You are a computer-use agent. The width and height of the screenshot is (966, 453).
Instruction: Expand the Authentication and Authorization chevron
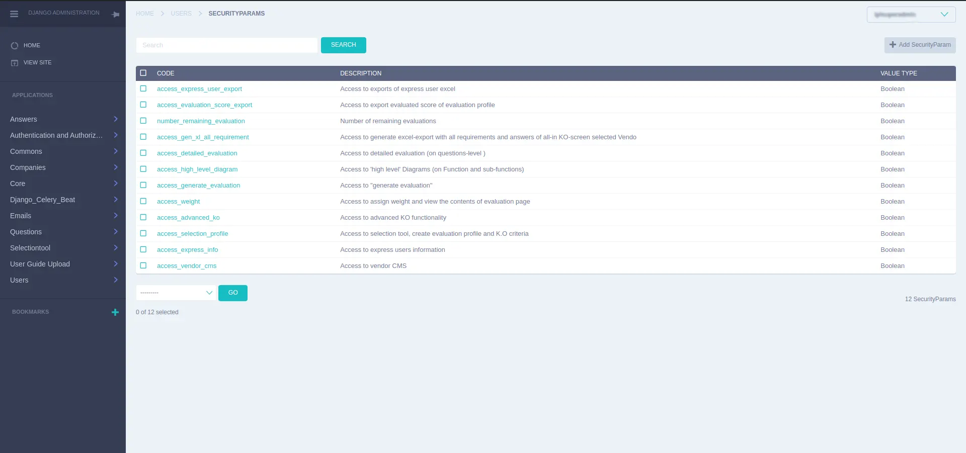[x=116, y=135]
